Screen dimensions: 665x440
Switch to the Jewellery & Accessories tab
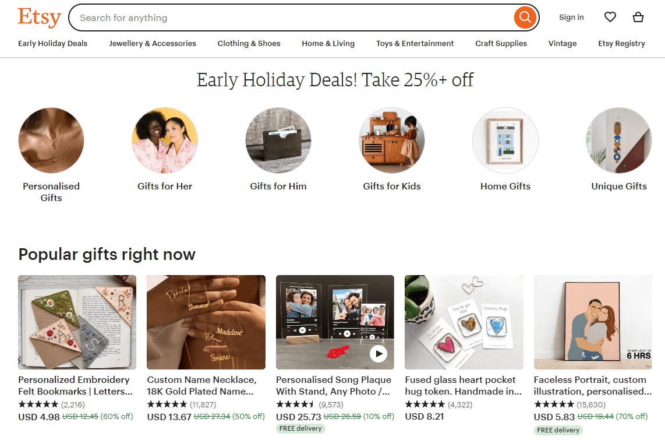point(152,43)
